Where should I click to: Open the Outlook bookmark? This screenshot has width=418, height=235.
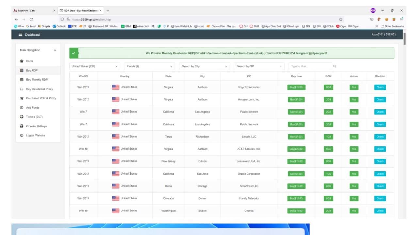[59, 26]
